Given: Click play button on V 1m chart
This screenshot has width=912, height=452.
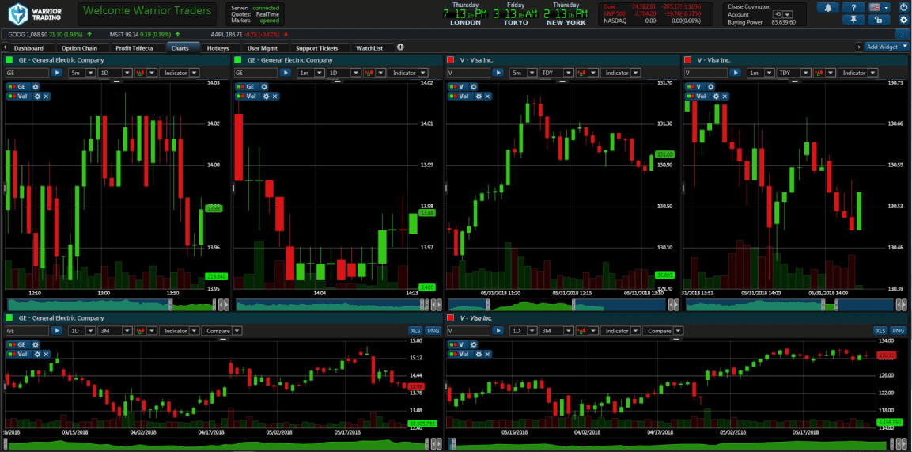Looking at the screenshot, I should click(735, 73).
